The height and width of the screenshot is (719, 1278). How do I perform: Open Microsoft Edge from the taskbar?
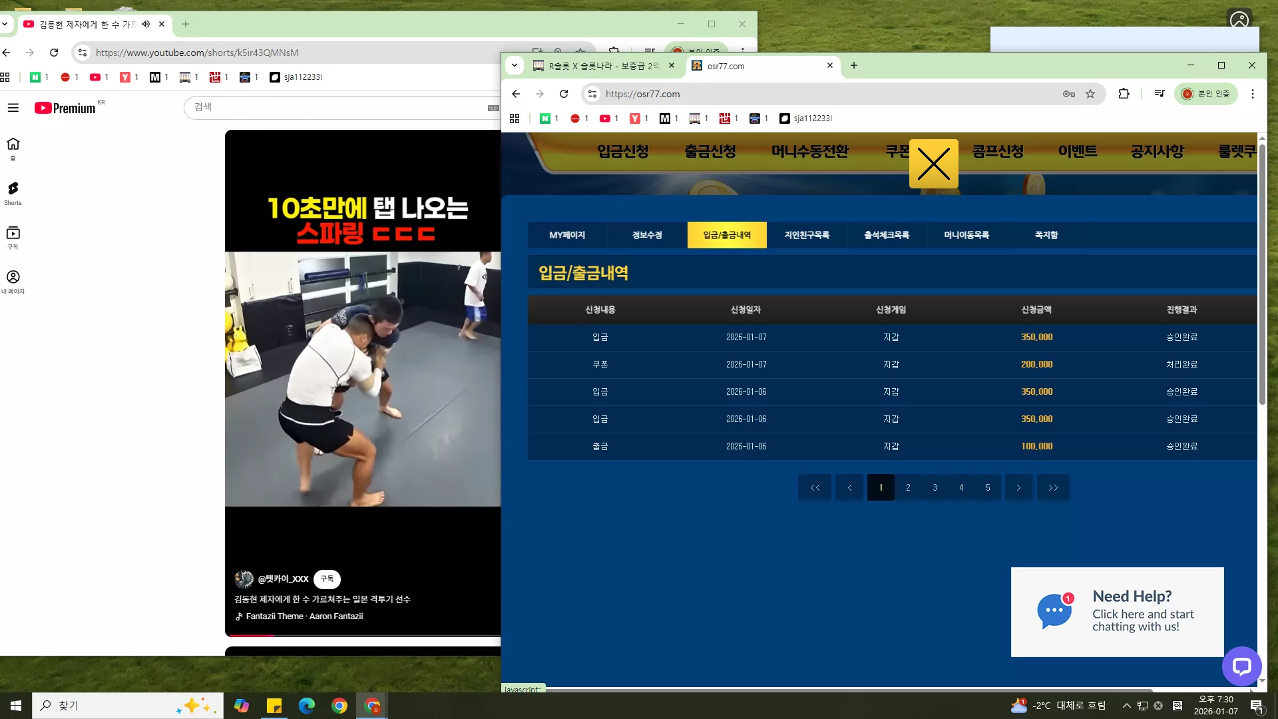[x=307, y=706]
